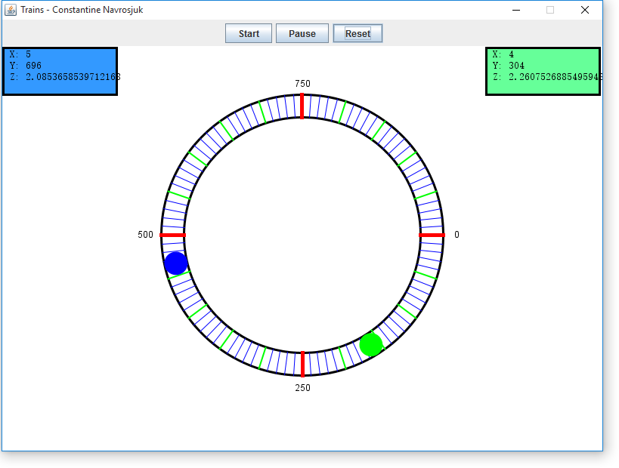Screen dimensions: 619x468
Task: Click the red marker at position 750
Action: 302,106
